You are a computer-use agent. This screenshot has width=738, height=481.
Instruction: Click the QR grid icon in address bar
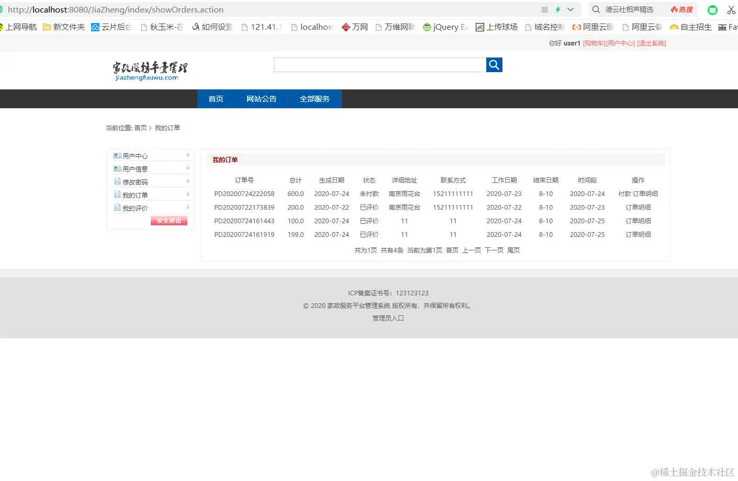click(544, 9)
